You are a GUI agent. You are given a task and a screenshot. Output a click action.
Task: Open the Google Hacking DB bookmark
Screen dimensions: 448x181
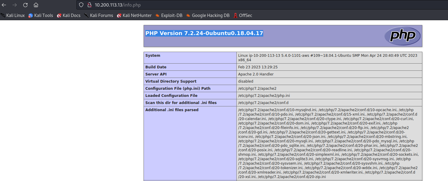tap(208, 15)
